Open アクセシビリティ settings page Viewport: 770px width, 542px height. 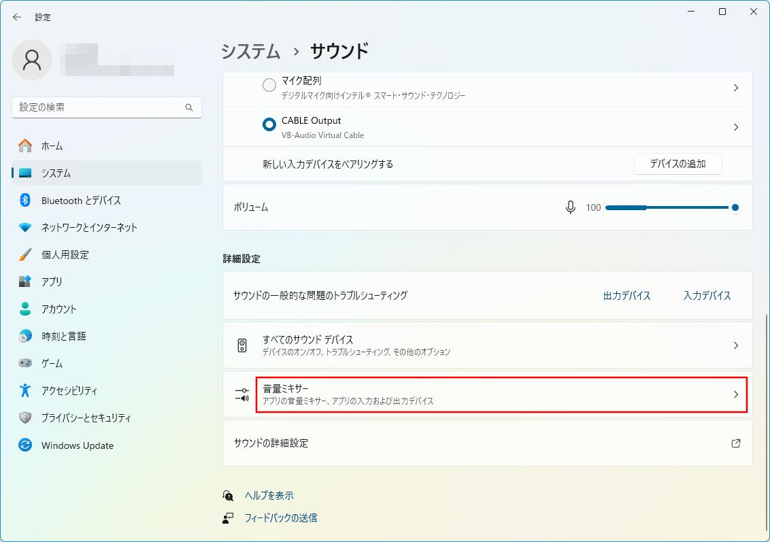pyautogui.click(x=107, y=390)
